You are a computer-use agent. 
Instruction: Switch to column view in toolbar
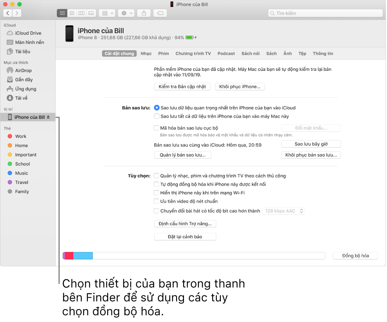point(82,13)
